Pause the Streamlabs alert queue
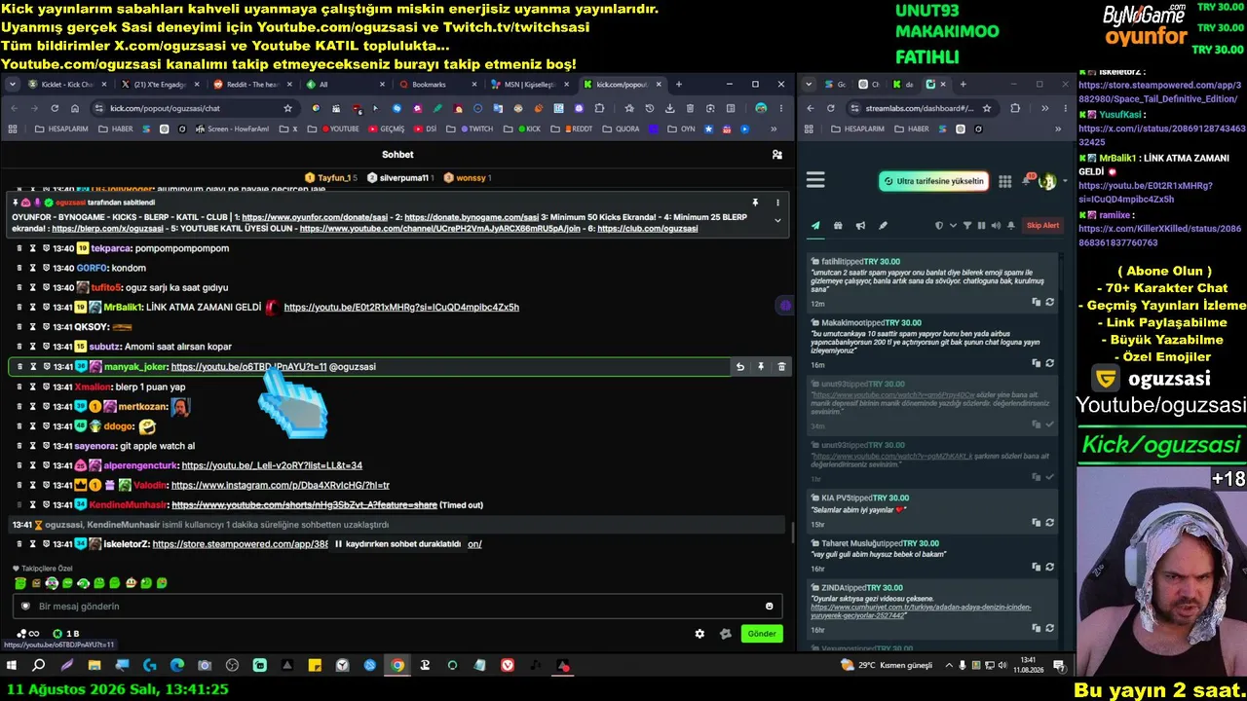This screenshot has height=701, width=1247. 981,226
